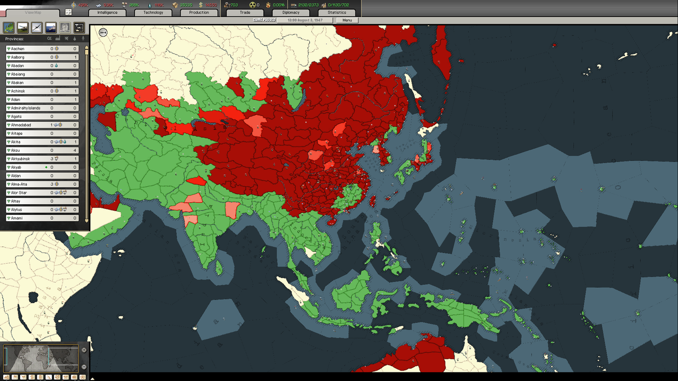Click the green icon on the Aachen row
The height and width of the screenshot is (381, 678).
[x=8, y=49]
